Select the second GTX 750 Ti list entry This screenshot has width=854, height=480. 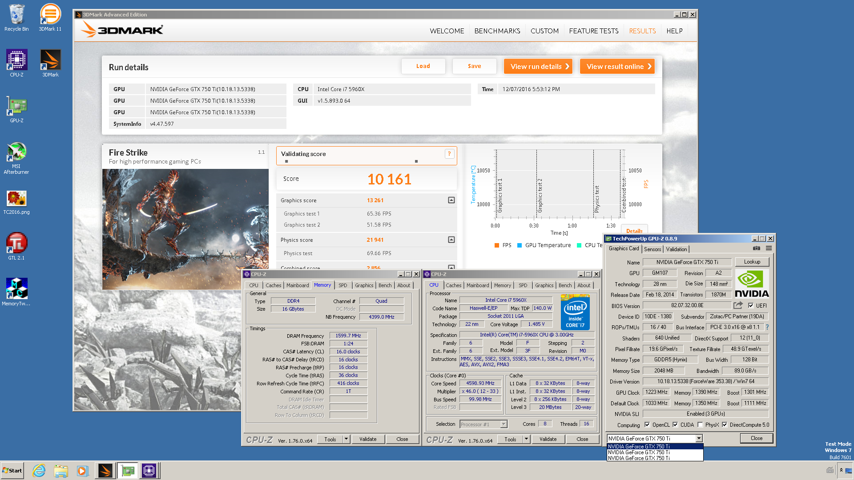click(x=655, y=452)
